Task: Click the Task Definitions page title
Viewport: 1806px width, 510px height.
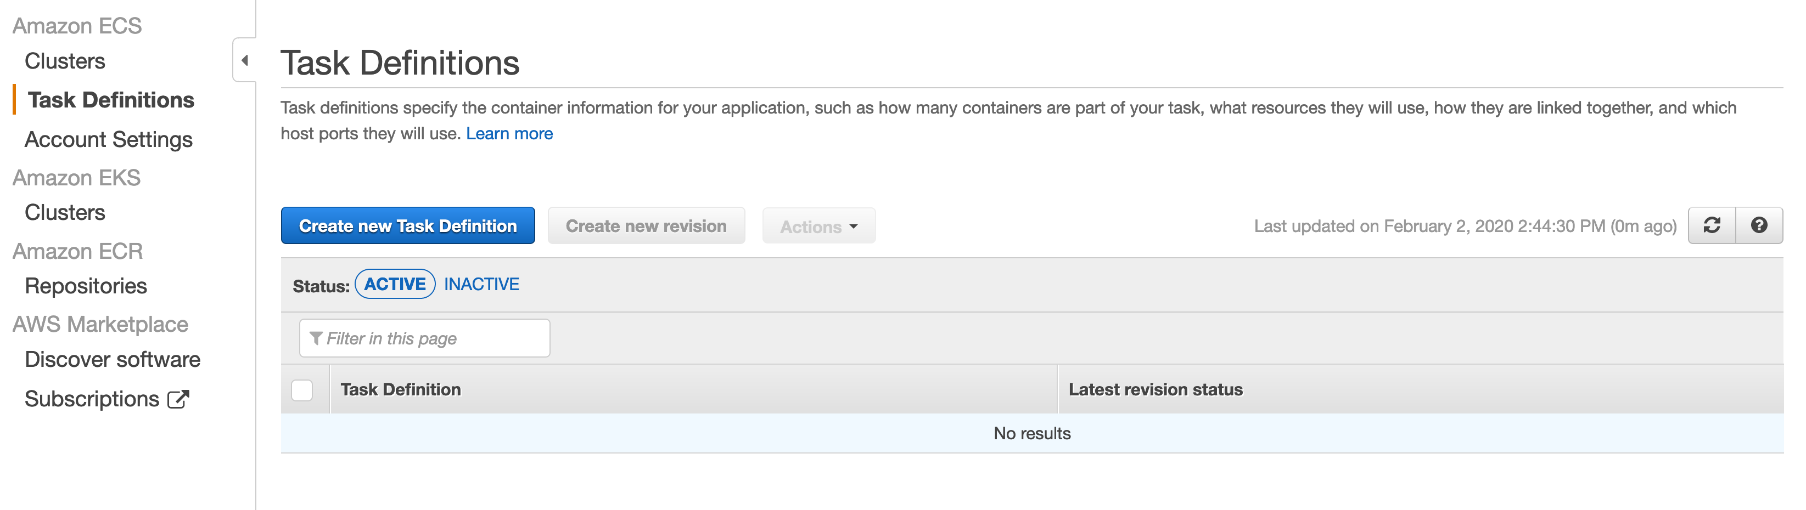Action: [400, 63]
